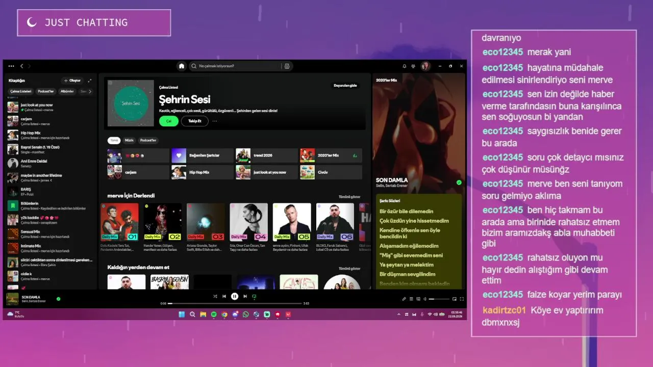Image resolution: width=653 pixels, height=367 pixels.
Task: Skip to the previous track
Action: coord(224,296)
